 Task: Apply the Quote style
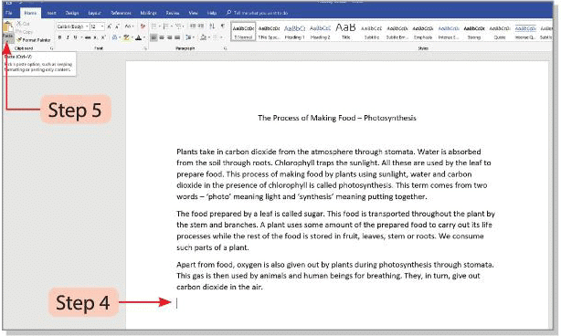[500, 31]
